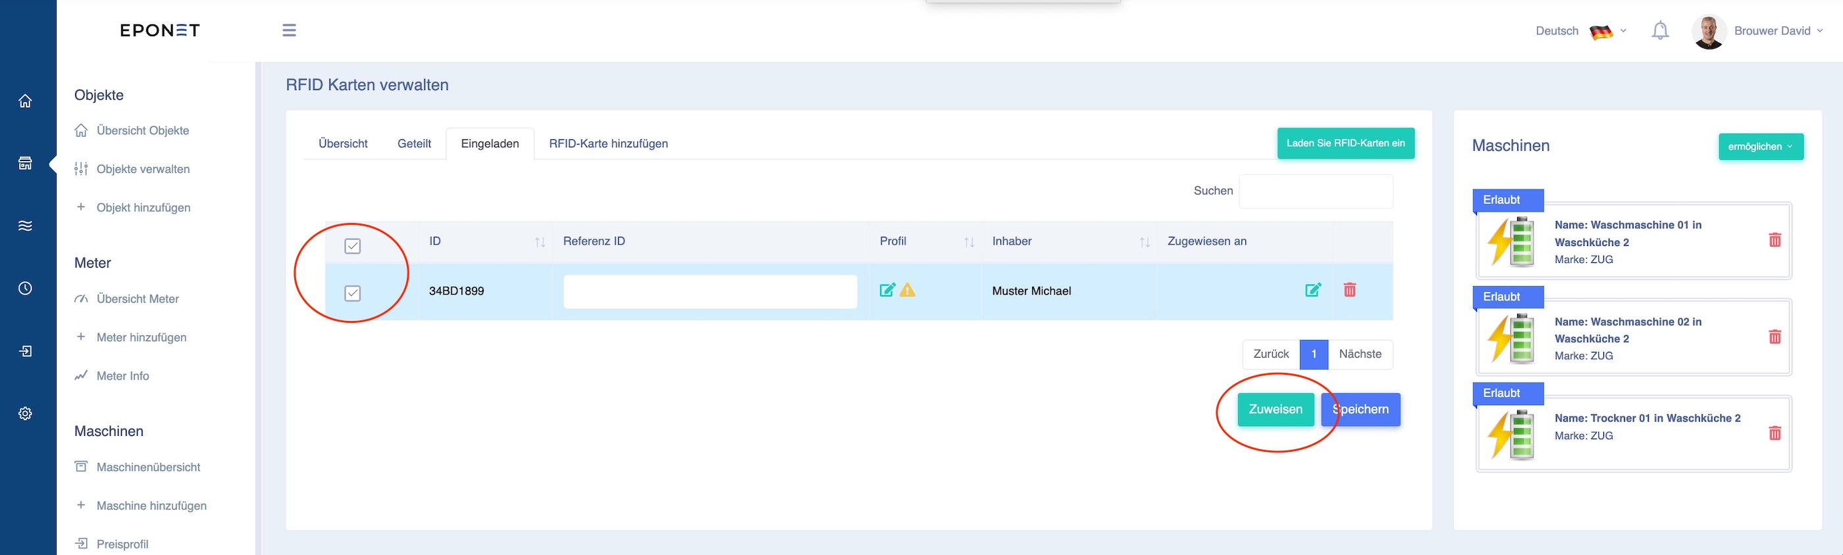Expand the ermöglichen dropdown
The width and height of the screenshot is (1843, 555).
pyautogui.click(x=1761, y=147)
